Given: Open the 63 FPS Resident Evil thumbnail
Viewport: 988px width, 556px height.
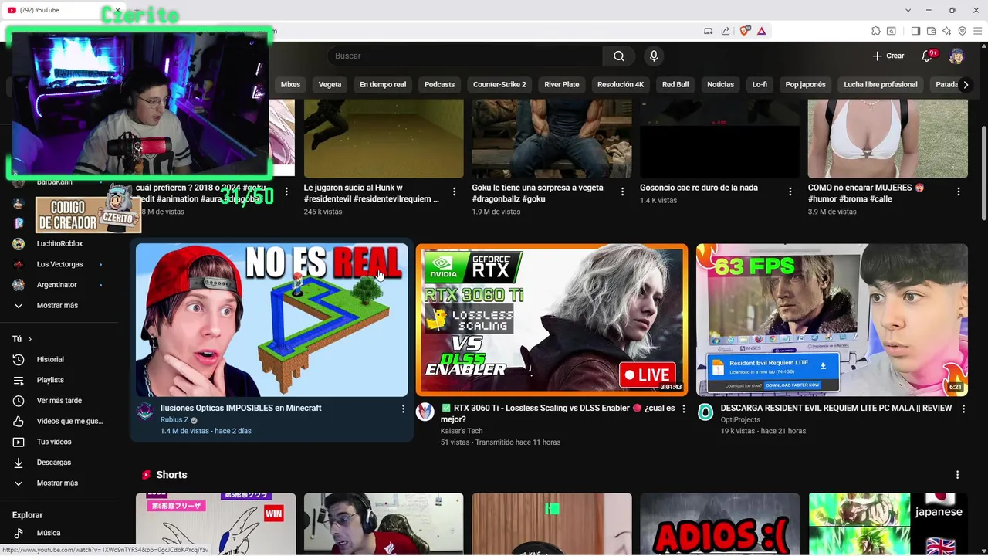Looking at the screenshot, I should [x=832, y=320].
